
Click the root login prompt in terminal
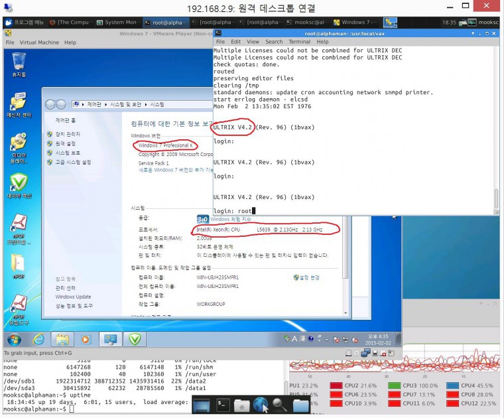tap(234, 211)
